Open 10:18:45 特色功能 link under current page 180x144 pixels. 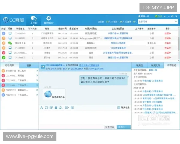pos(153,81)
